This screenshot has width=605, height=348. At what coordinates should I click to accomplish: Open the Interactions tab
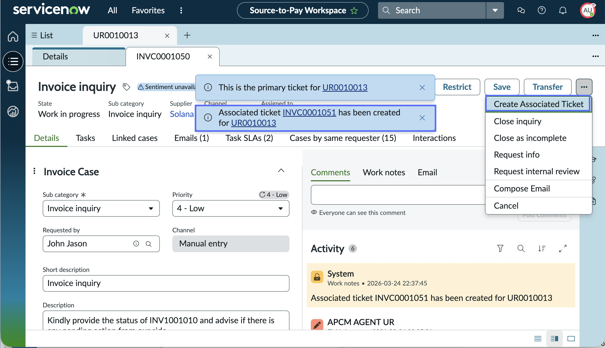click(434, 138)
